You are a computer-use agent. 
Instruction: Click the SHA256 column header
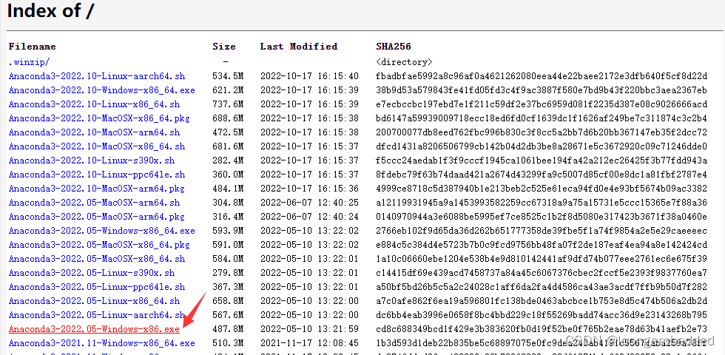coord(394,46)
